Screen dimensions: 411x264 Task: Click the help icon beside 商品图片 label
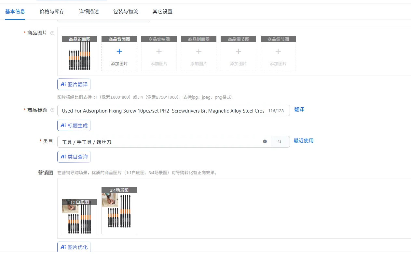(x=52, y=33)
